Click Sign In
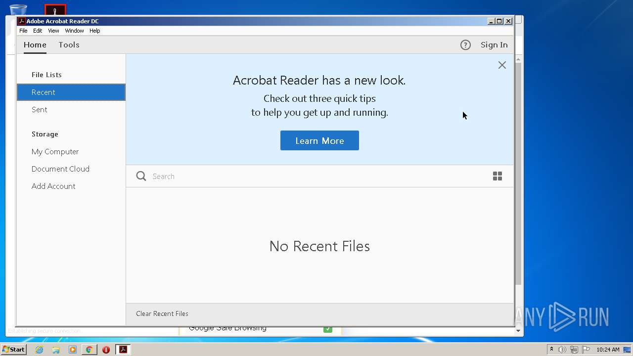 (494, 45)
